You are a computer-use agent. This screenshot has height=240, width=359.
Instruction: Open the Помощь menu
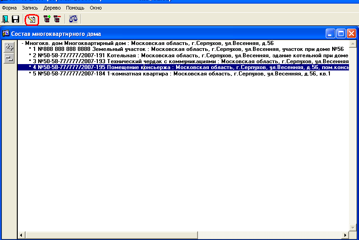75,8
